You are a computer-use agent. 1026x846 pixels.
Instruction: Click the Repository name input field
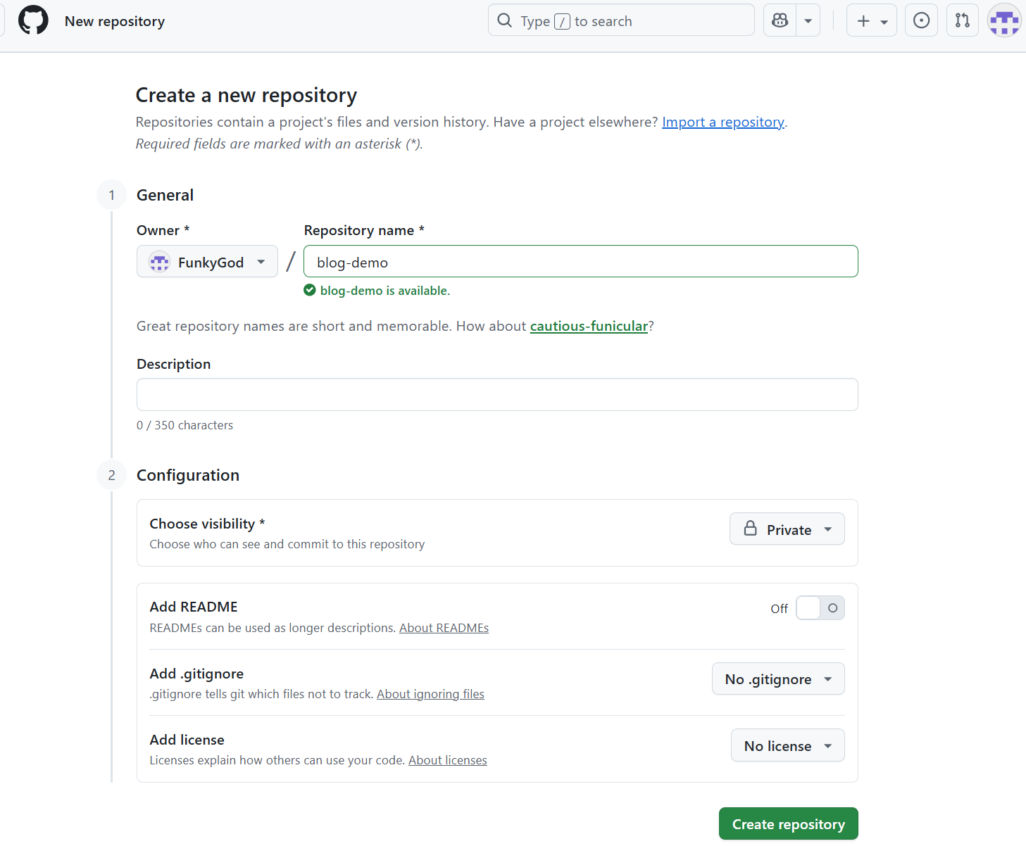click(580, 262)
